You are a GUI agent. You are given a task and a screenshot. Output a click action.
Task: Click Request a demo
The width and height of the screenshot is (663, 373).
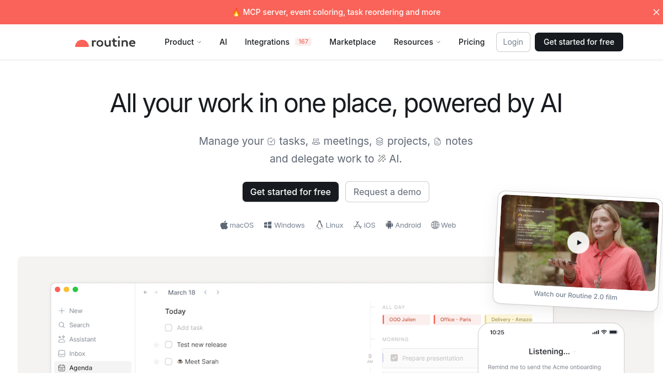(x=387, y=192)
